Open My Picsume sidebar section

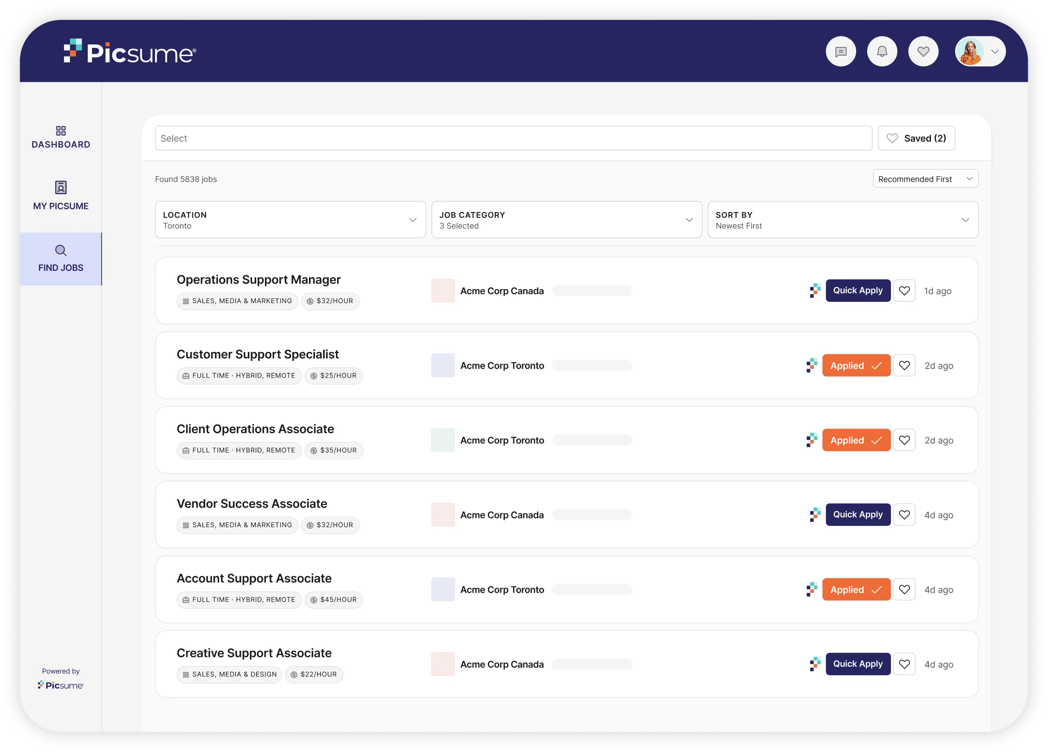(61, 196)
